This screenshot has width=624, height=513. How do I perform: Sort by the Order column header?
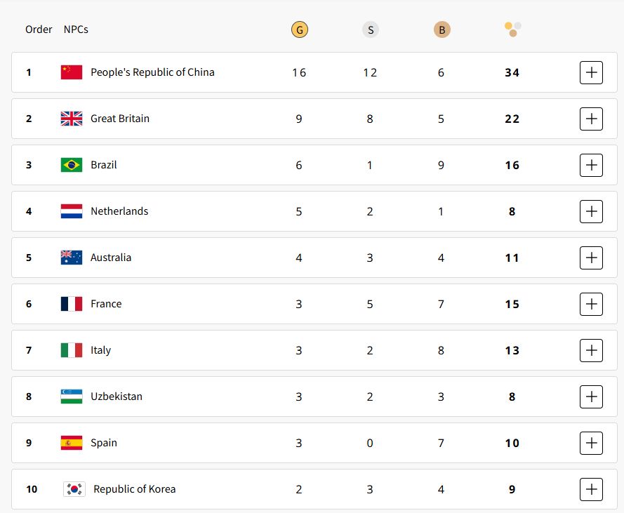39,29
